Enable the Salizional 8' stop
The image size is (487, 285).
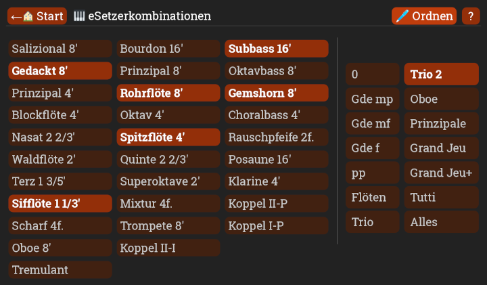[60, 48]
